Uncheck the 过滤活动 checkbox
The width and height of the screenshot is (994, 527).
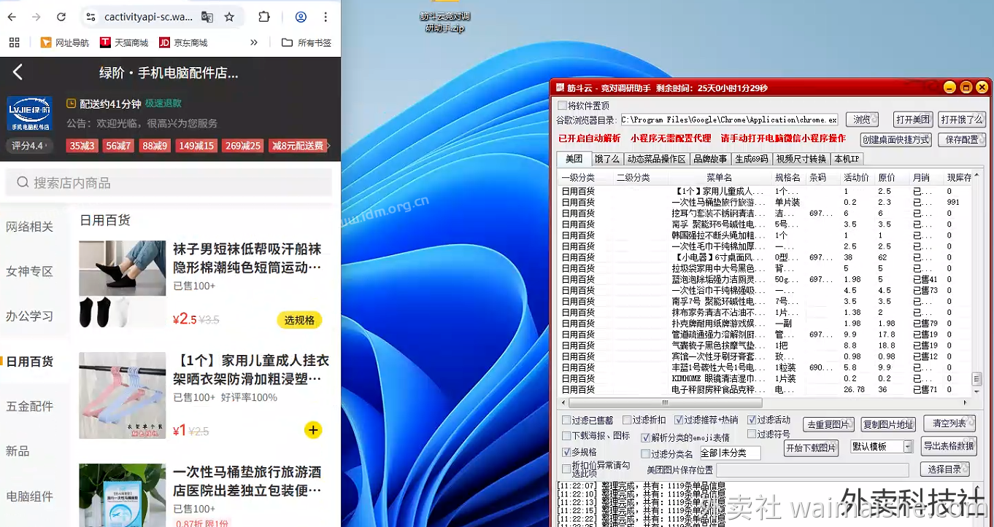tap(752, 420)
